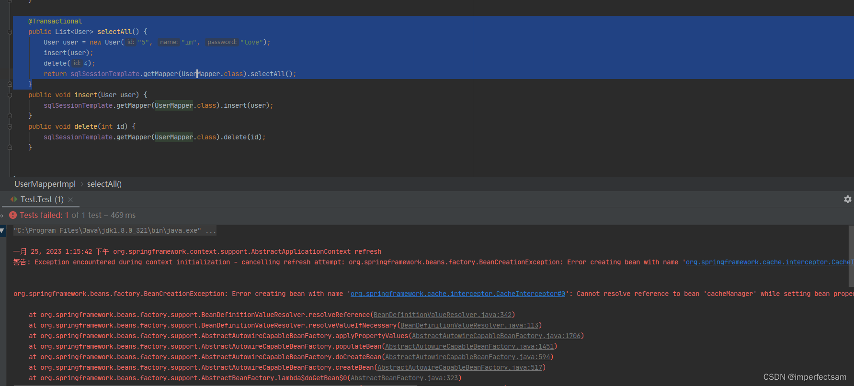Click the delete( id: 4) call line
Viewport: 854px width, 386px height.
[69, 63]
